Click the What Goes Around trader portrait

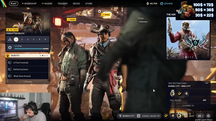click(10, 76)
